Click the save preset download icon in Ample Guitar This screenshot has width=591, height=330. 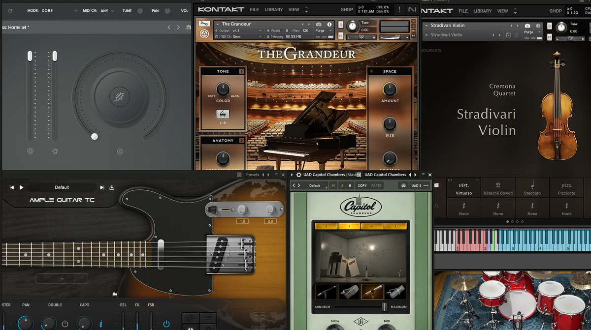(x=112, y=187)
